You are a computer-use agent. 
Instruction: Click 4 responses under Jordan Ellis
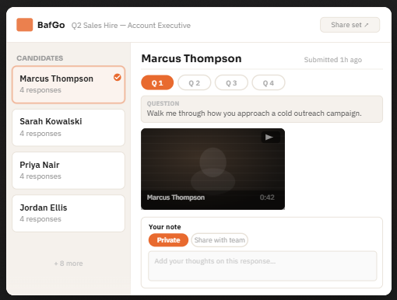[40, 219]
